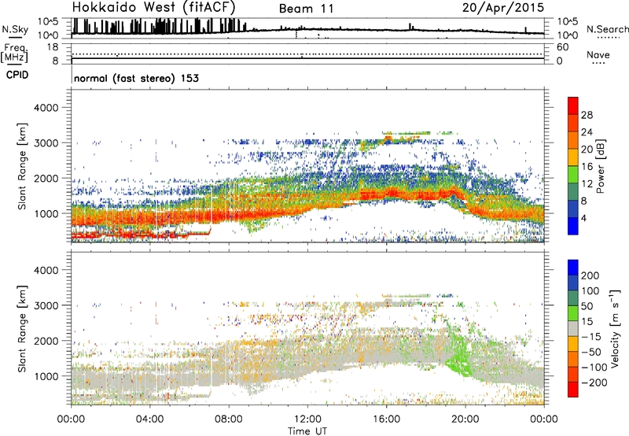Select the N.Sky legend label
The image size is (629, 436).
(15, 29)
